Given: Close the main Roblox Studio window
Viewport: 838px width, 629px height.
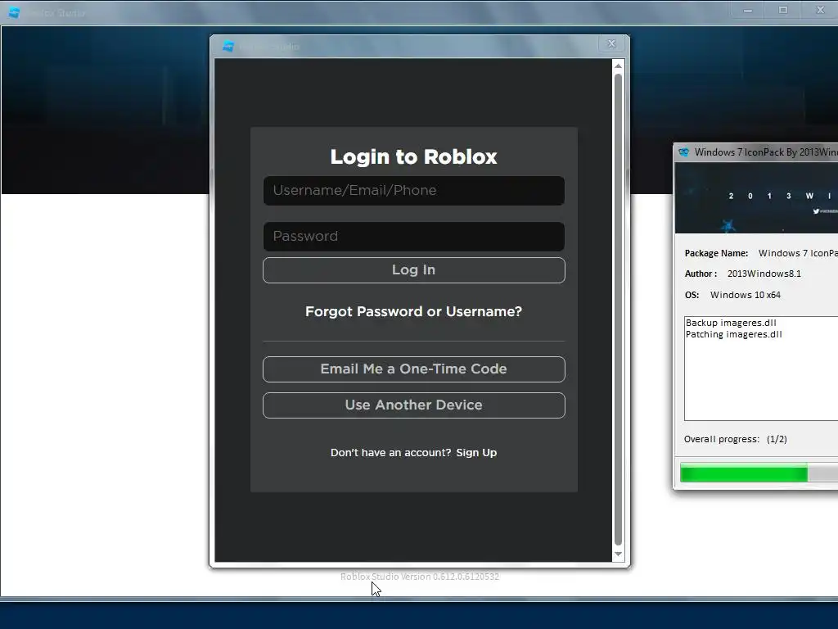Looking at the screenshot, I should 820,10.
